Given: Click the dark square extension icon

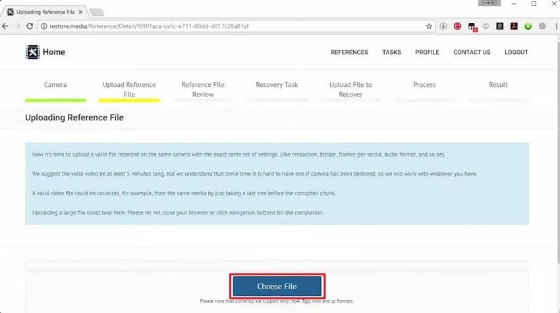Looking at the screenshot, I should coord(499,26).
